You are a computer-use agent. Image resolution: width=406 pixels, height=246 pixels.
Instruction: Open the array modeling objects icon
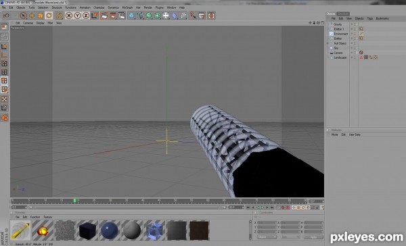click(x=157, y=16)
